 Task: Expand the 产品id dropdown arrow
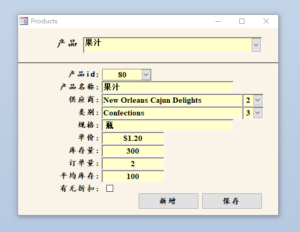[x=146, y=75]
